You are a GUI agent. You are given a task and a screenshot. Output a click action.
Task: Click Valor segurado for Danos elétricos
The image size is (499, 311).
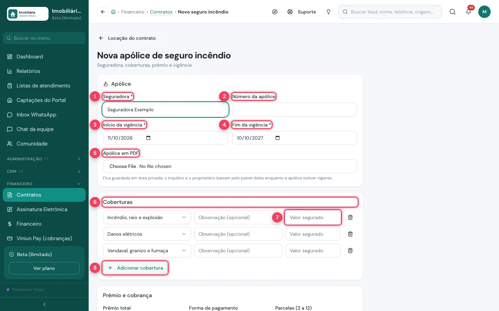tap(313, 234)
